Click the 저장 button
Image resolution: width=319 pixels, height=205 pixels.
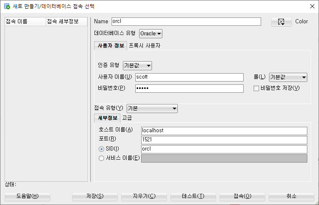coord(95,196)
